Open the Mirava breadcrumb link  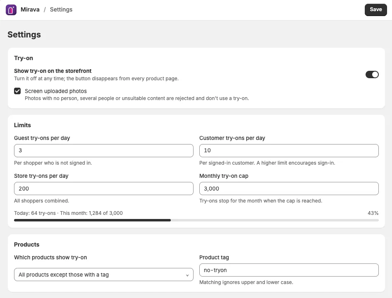pyautogui.click(x=30, y=9)
